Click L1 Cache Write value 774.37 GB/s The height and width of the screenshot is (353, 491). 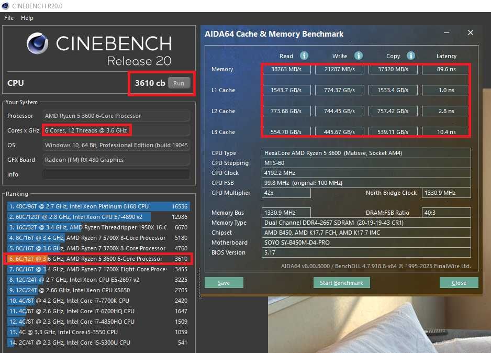coord(339,90)
